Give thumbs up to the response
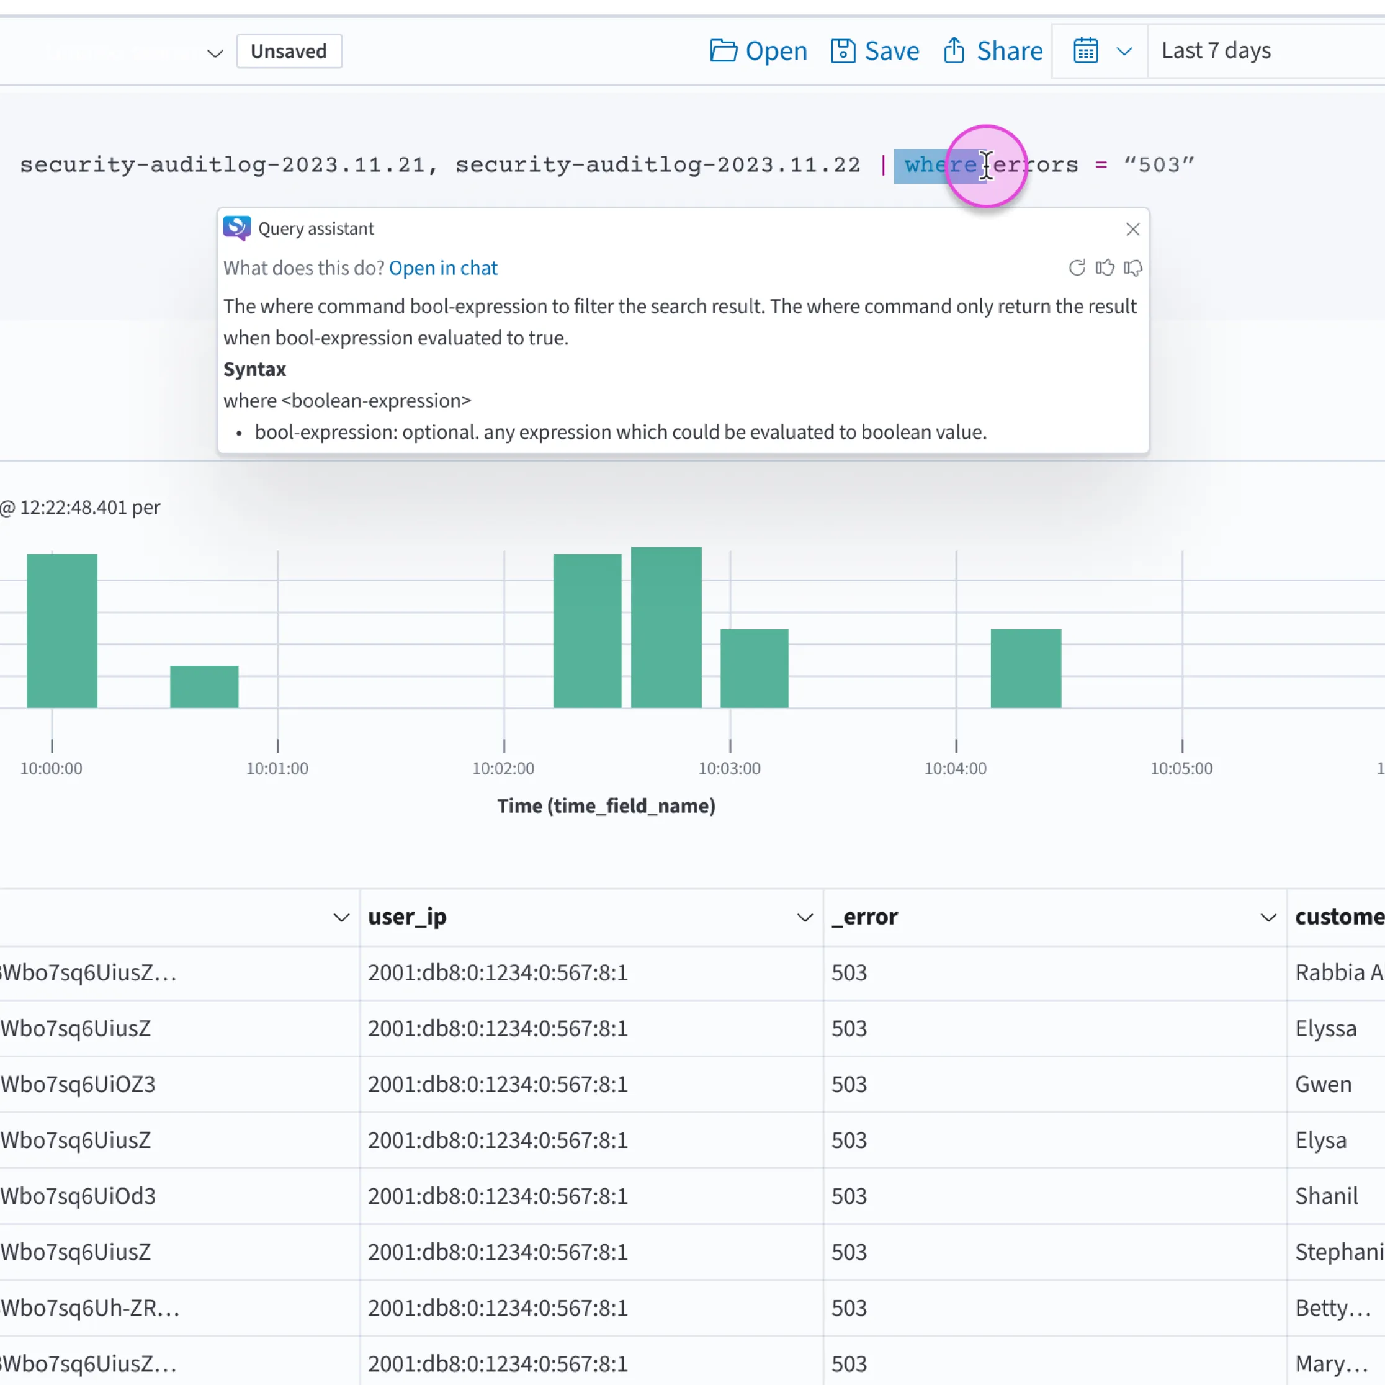The image size is (1385, 1385). tap(1105, 268)
